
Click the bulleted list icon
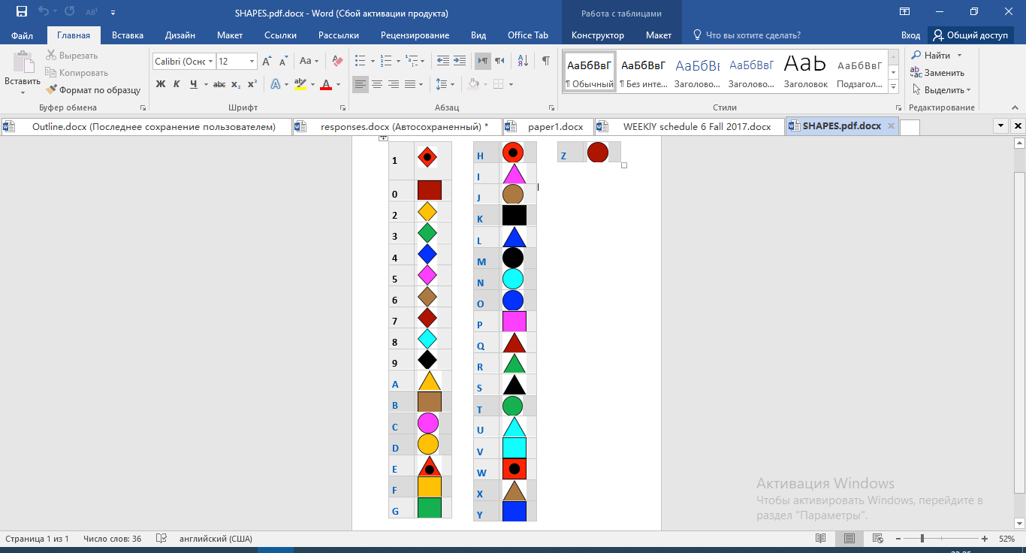pos(360,62)
